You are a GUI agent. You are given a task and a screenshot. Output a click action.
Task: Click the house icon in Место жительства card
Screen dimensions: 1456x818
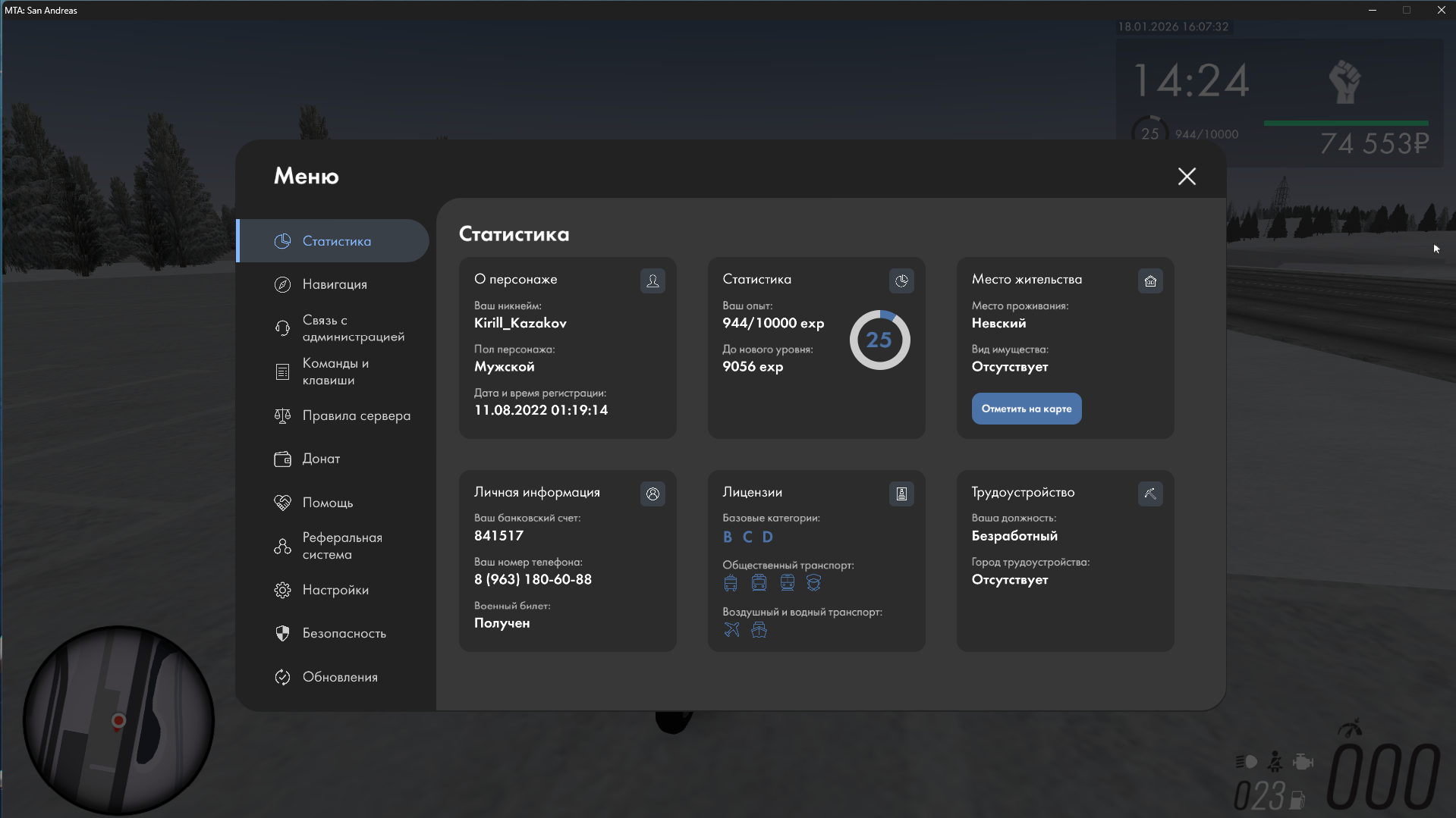click(x=1150, y=281)
